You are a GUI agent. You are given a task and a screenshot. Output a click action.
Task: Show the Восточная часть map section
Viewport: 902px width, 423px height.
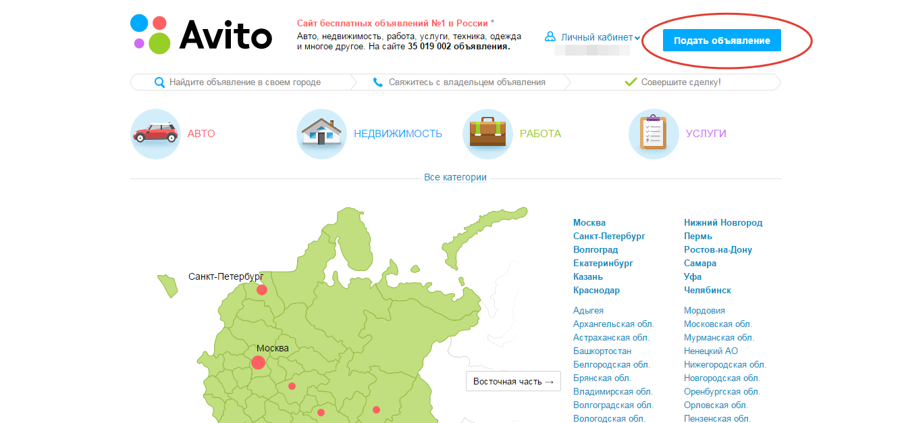tap(513, 381)
